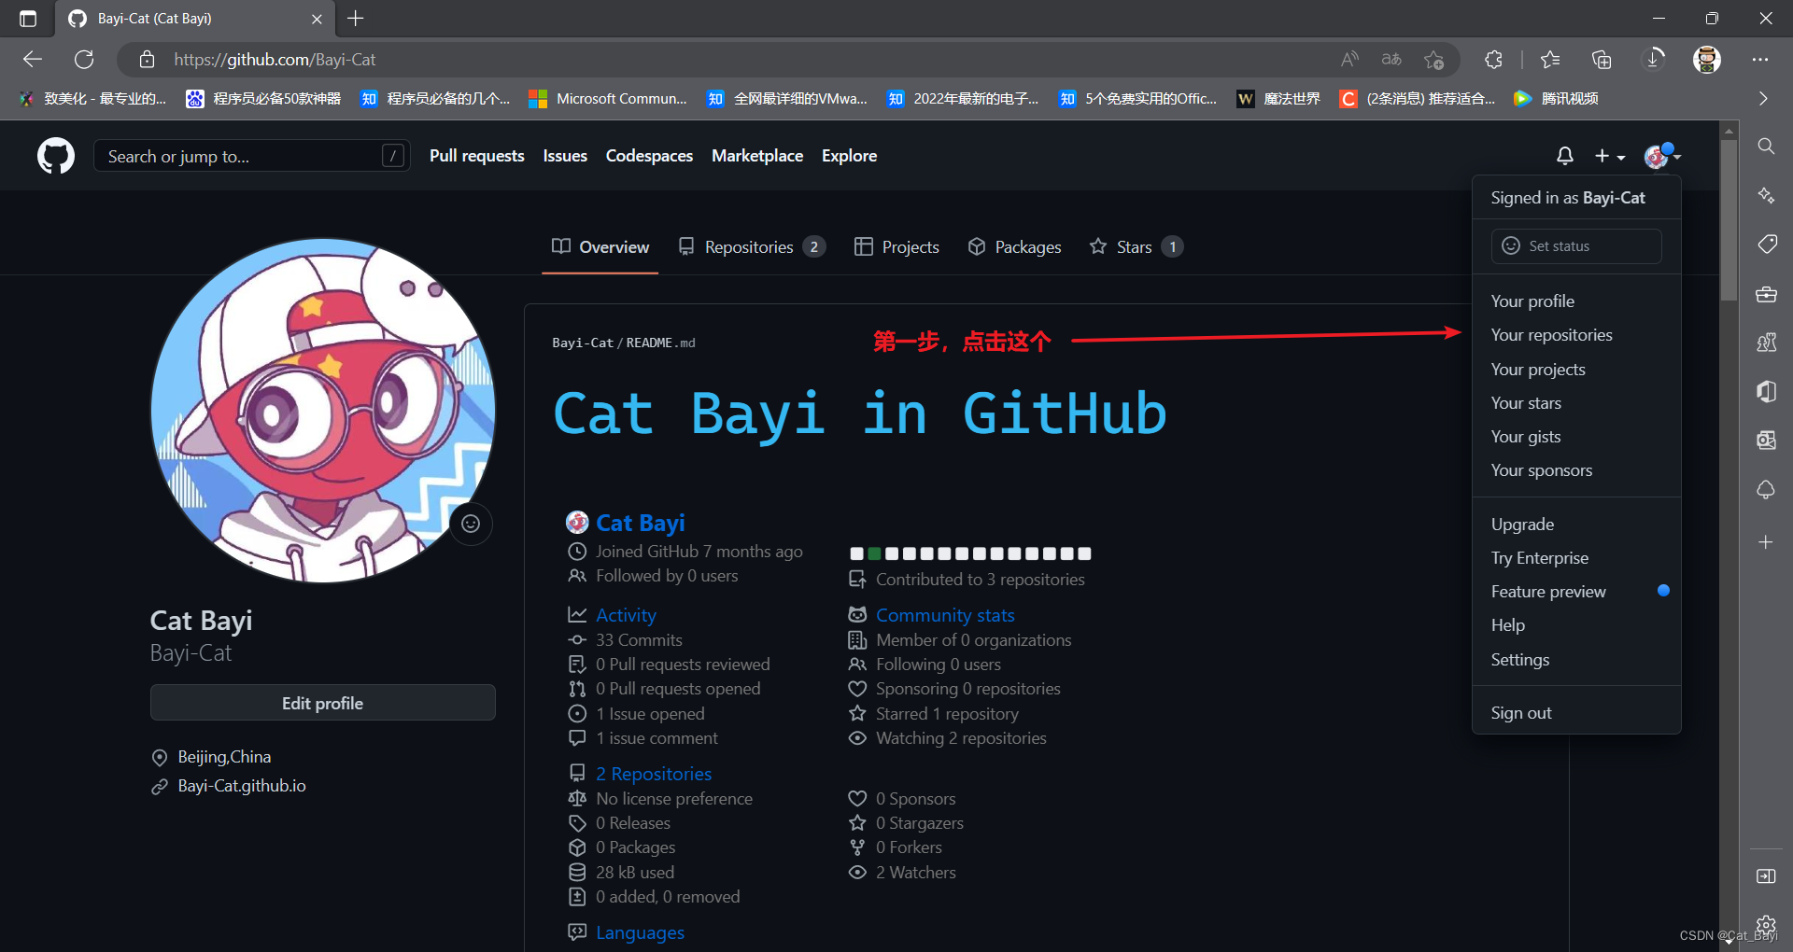Open tab actions menu icon
1793x952 pixels.
point(28,19)
